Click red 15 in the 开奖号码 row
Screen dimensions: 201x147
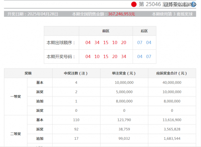click(106, 56)
